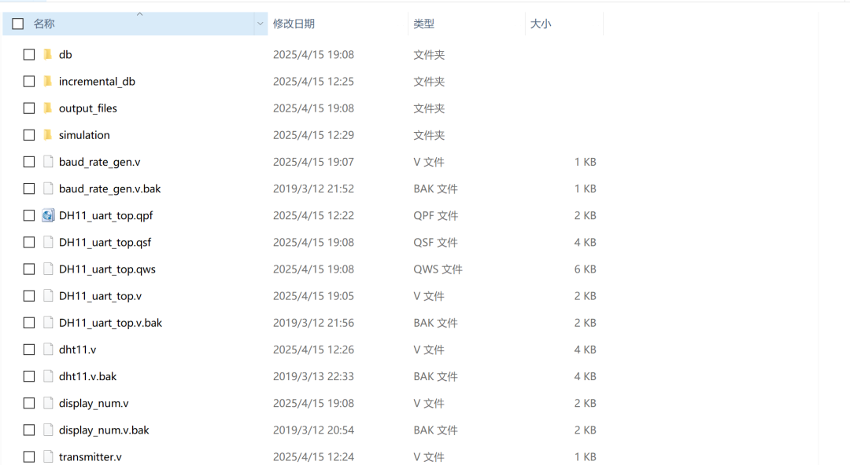The image size is (850, 465).
Task: Check the box for DH11_uart_top.qpf
Action: [29, 215]
